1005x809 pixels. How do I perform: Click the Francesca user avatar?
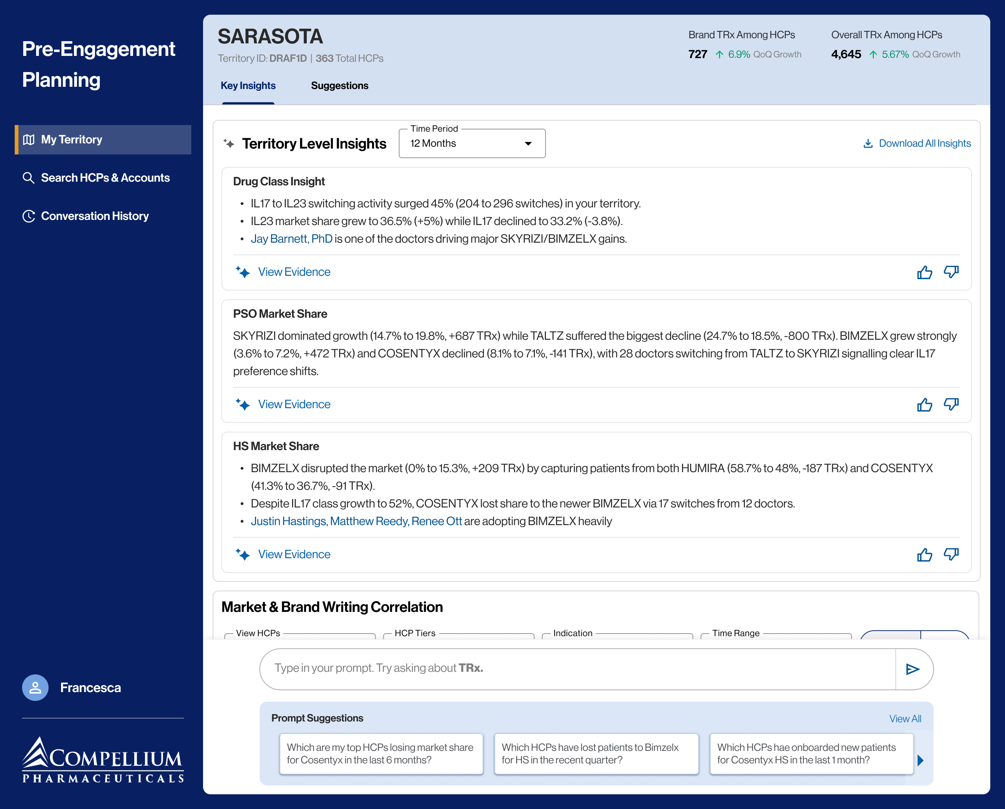pyautogui.click(x=35, y=688)
